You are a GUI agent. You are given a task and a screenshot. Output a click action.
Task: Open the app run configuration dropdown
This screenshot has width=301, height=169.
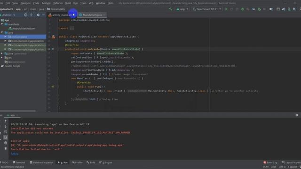click(182, 9)
